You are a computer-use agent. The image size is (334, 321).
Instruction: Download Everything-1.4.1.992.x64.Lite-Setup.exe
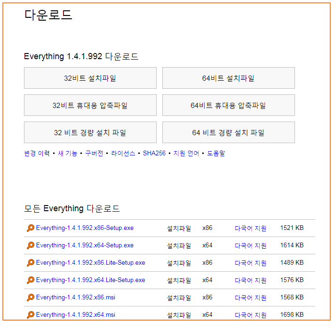pyautogui.click(x=90, y=280)
